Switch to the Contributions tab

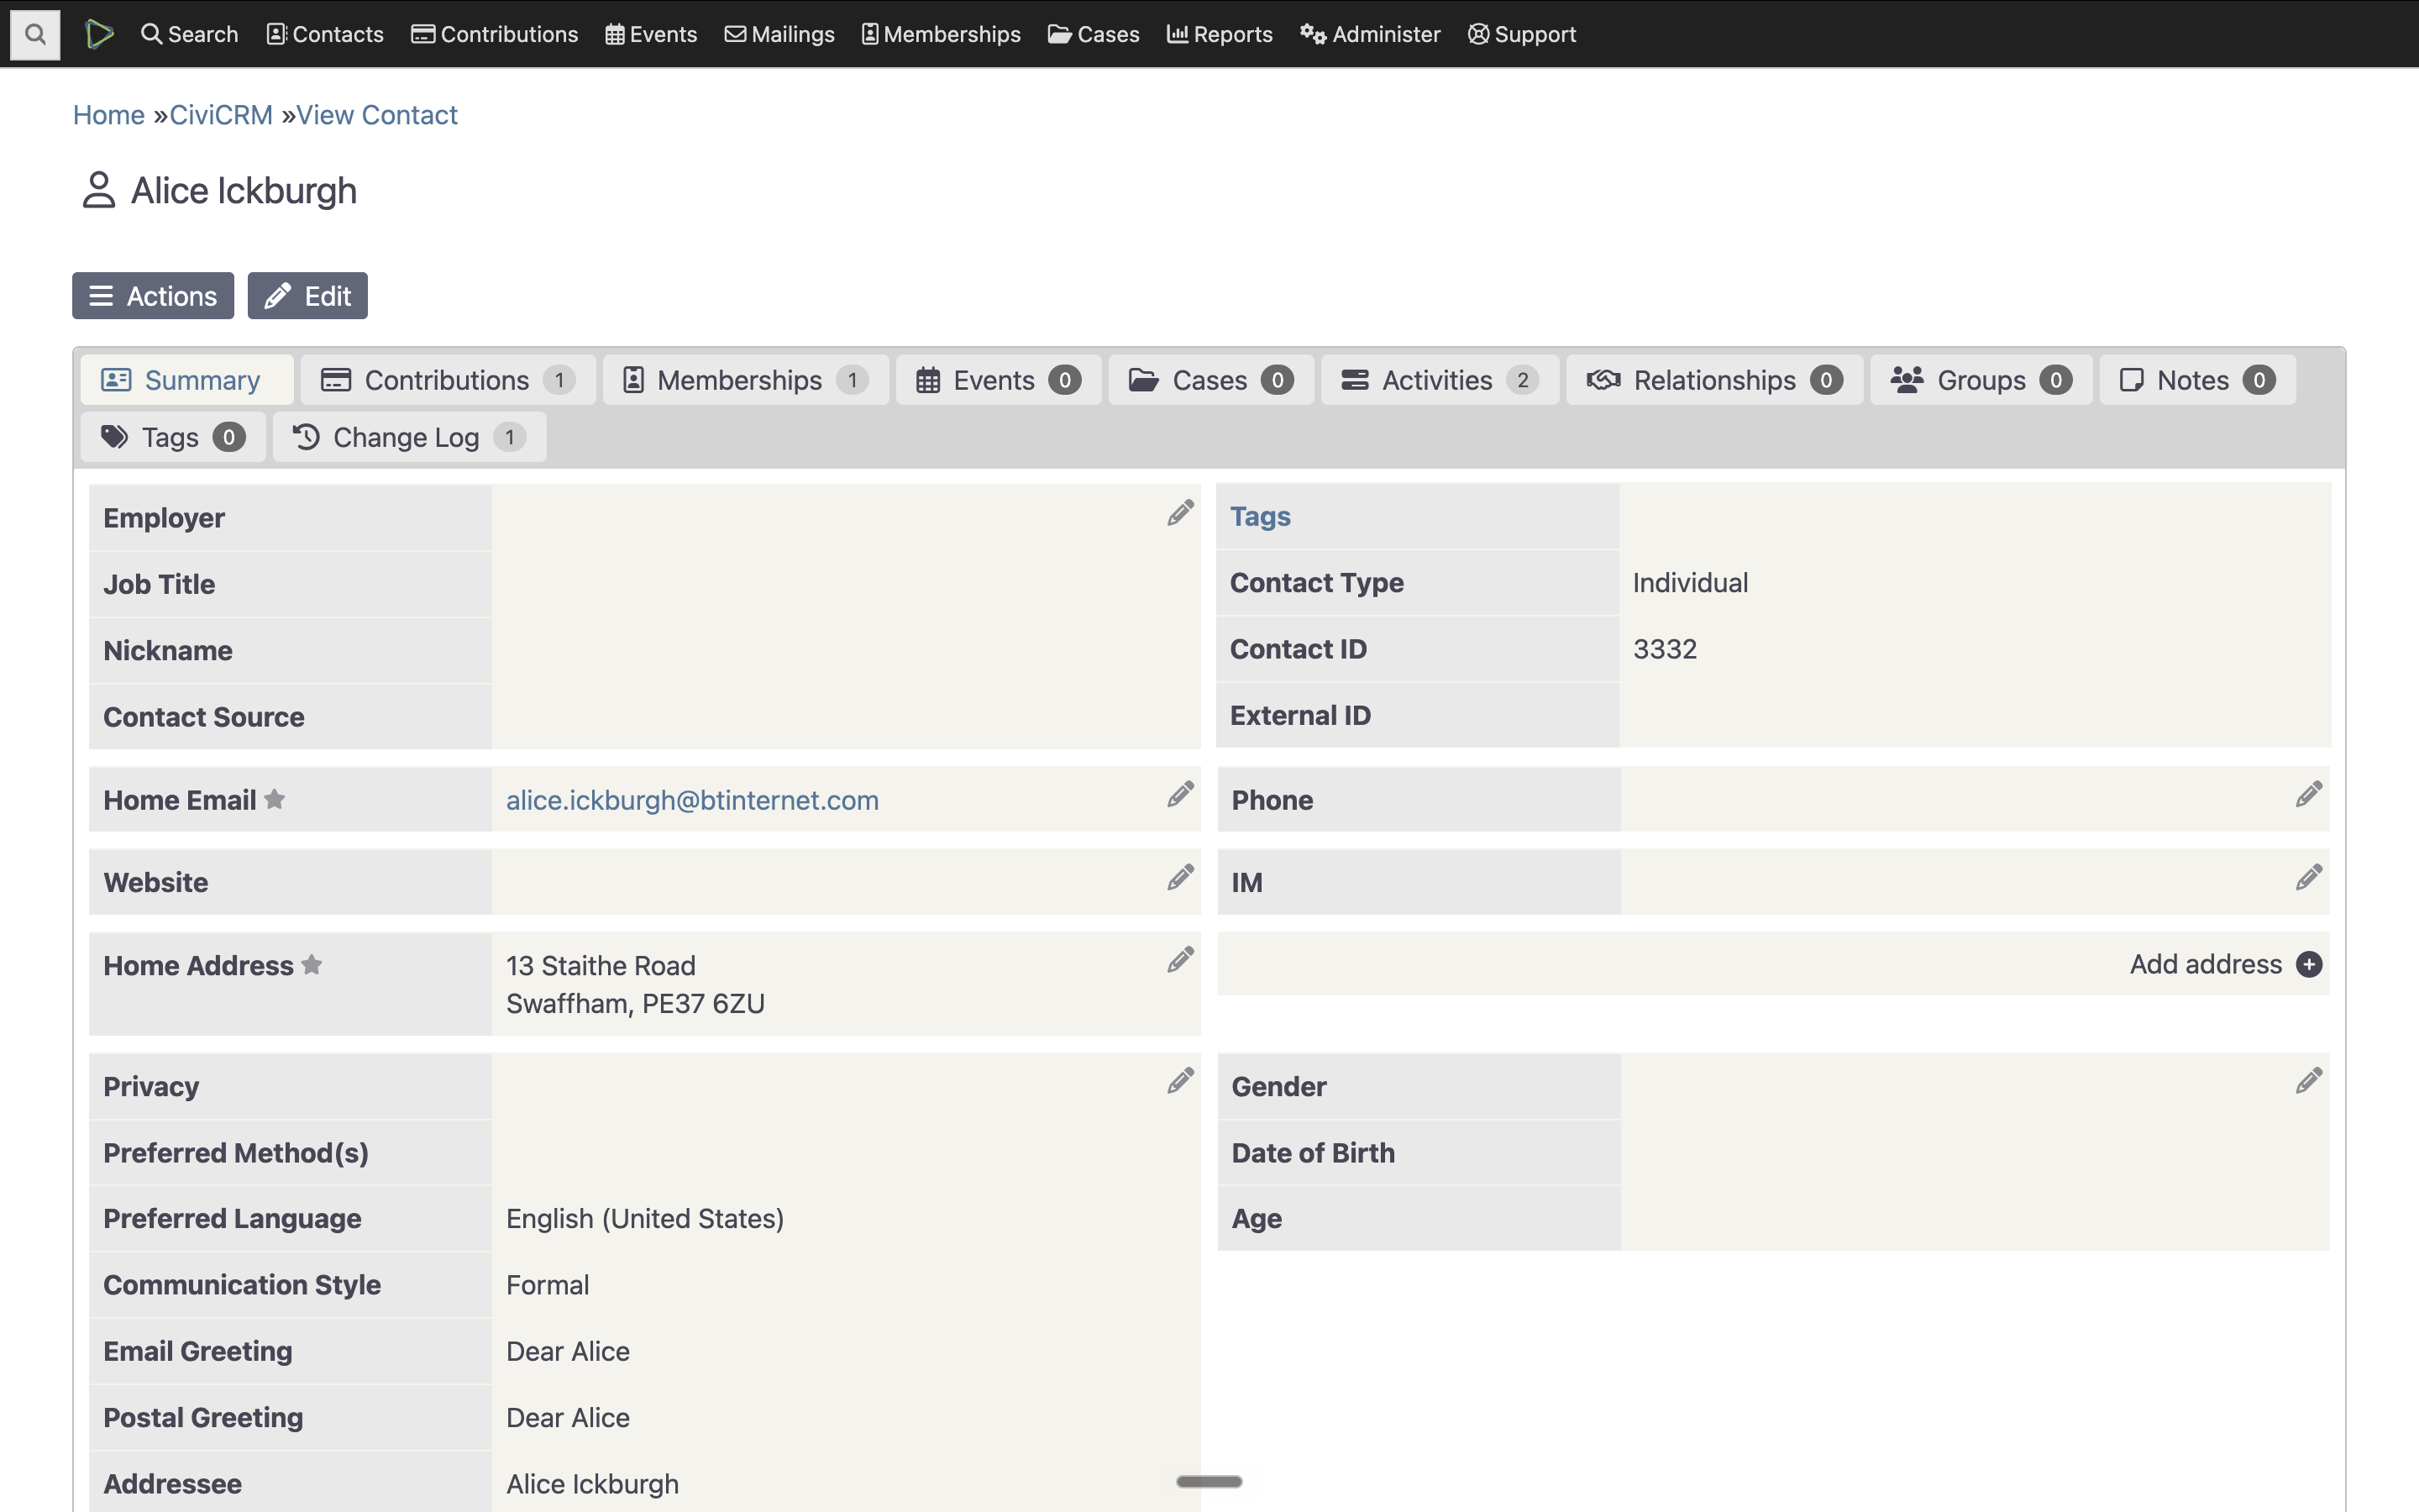(x=448, y=380)
